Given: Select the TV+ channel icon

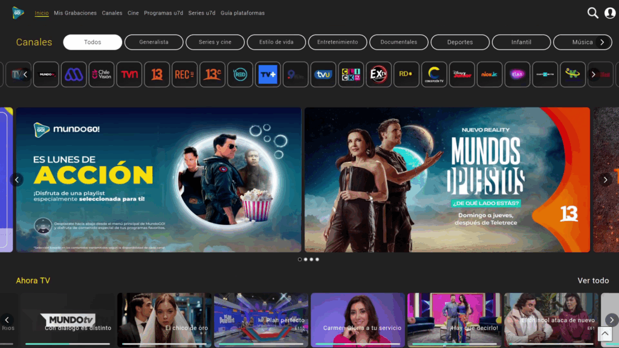Looking at the screenshot, I should click(x=268, y=74).
